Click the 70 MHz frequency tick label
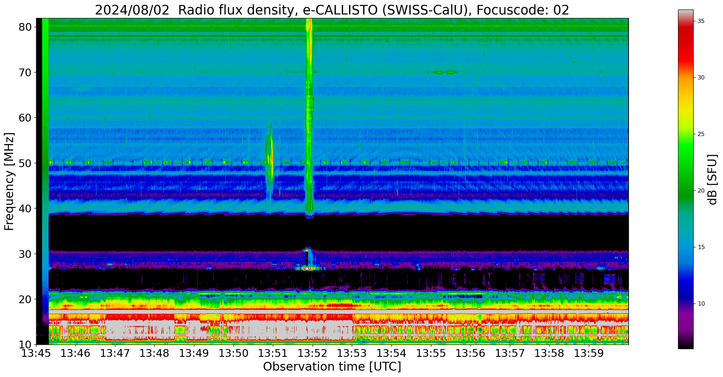723x377 pixels. pos(25,72)
